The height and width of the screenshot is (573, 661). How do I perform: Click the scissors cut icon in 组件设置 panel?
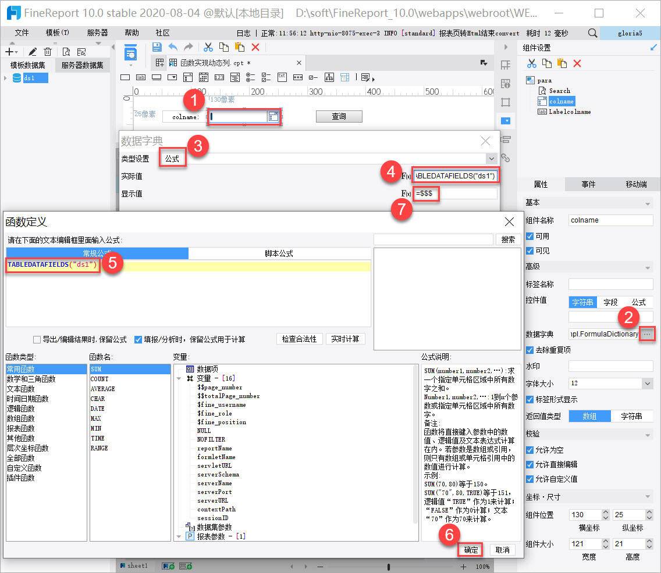(x=532, y=63)
